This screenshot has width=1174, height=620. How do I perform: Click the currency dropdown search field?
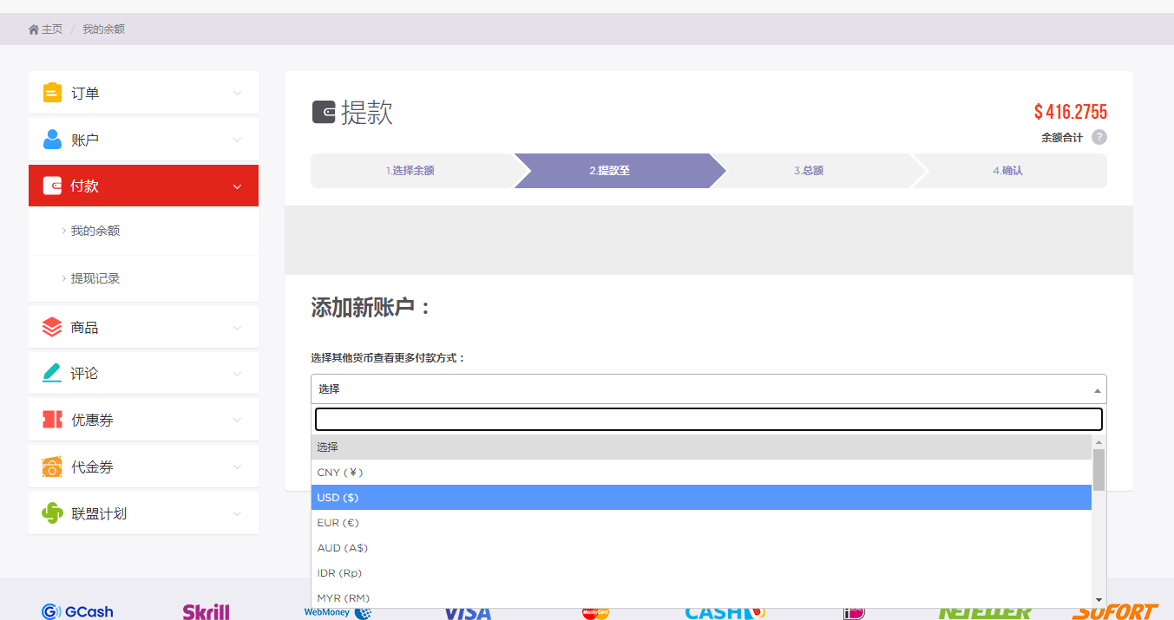coord(708,420)
